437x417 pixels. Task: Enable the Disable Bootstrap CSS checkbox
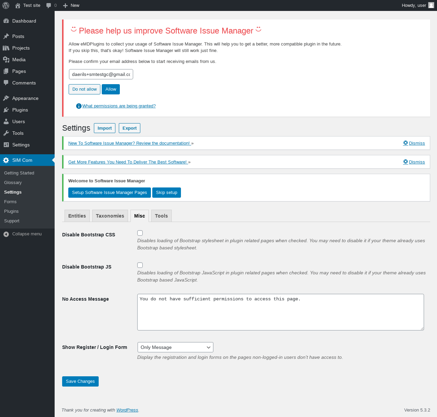[140, 233]
